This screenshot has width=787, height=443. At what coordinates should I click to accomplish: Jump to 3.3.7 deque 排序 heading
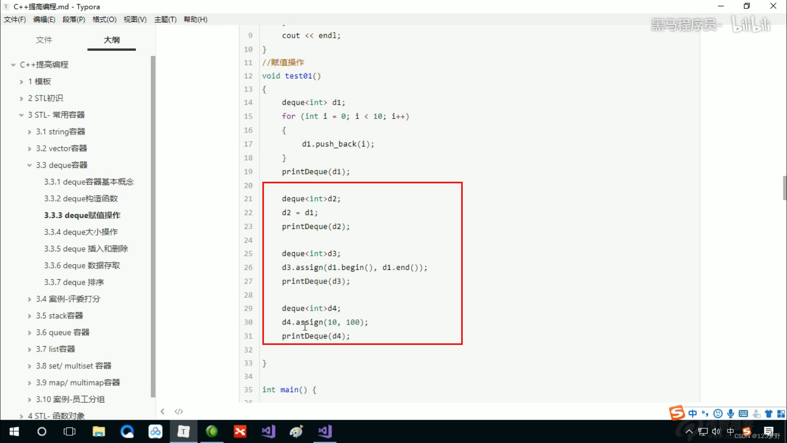click(74, 282)
